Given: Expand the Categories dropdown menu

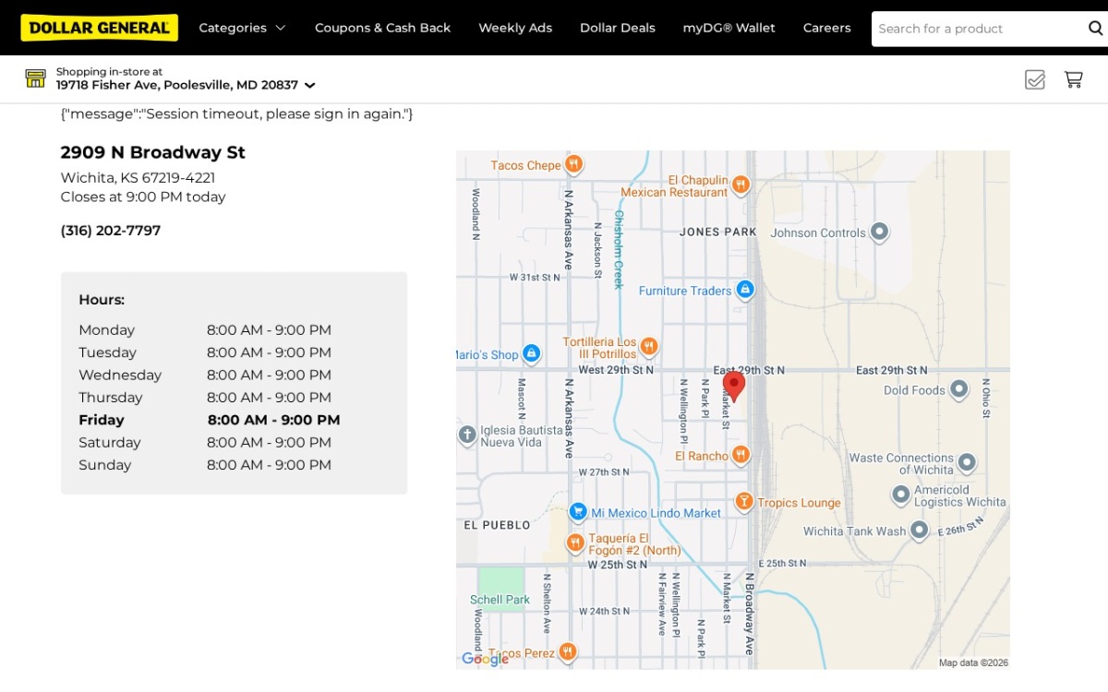Looking at the screenshot, I should point(242,28).
